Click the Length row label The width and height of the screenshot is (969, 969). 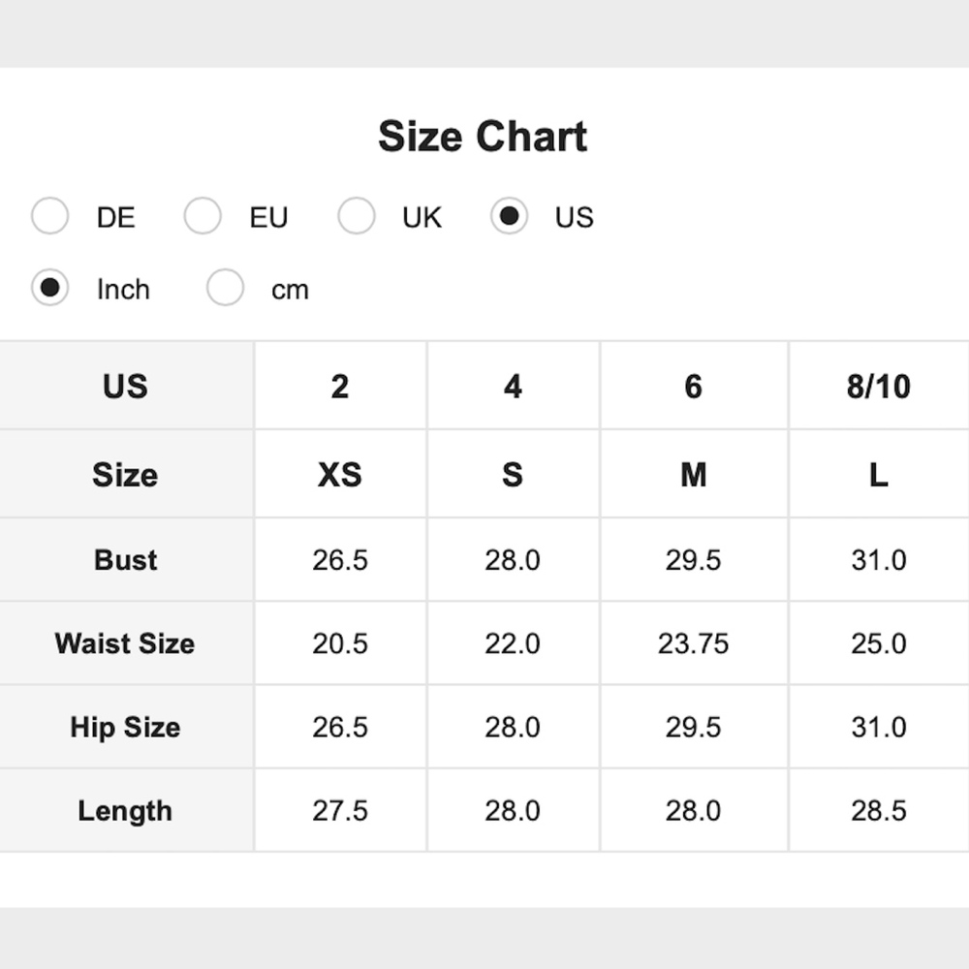click(x=125, y=811)
